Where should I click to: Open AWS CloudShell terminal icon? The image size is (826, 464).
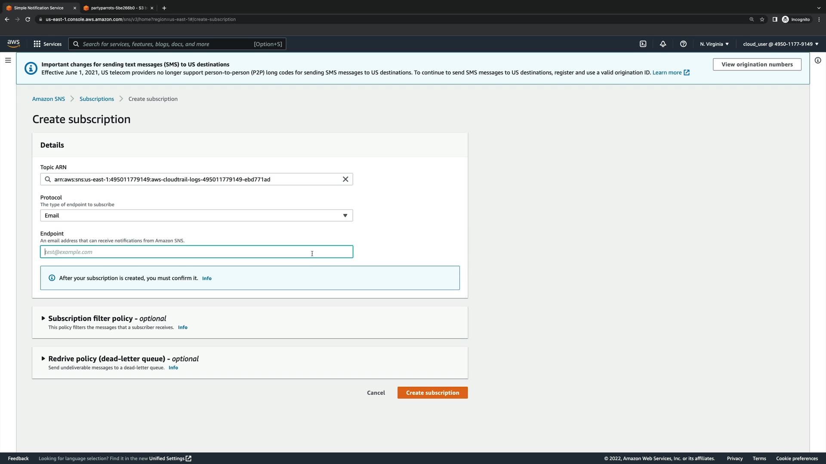coord(643,44)
